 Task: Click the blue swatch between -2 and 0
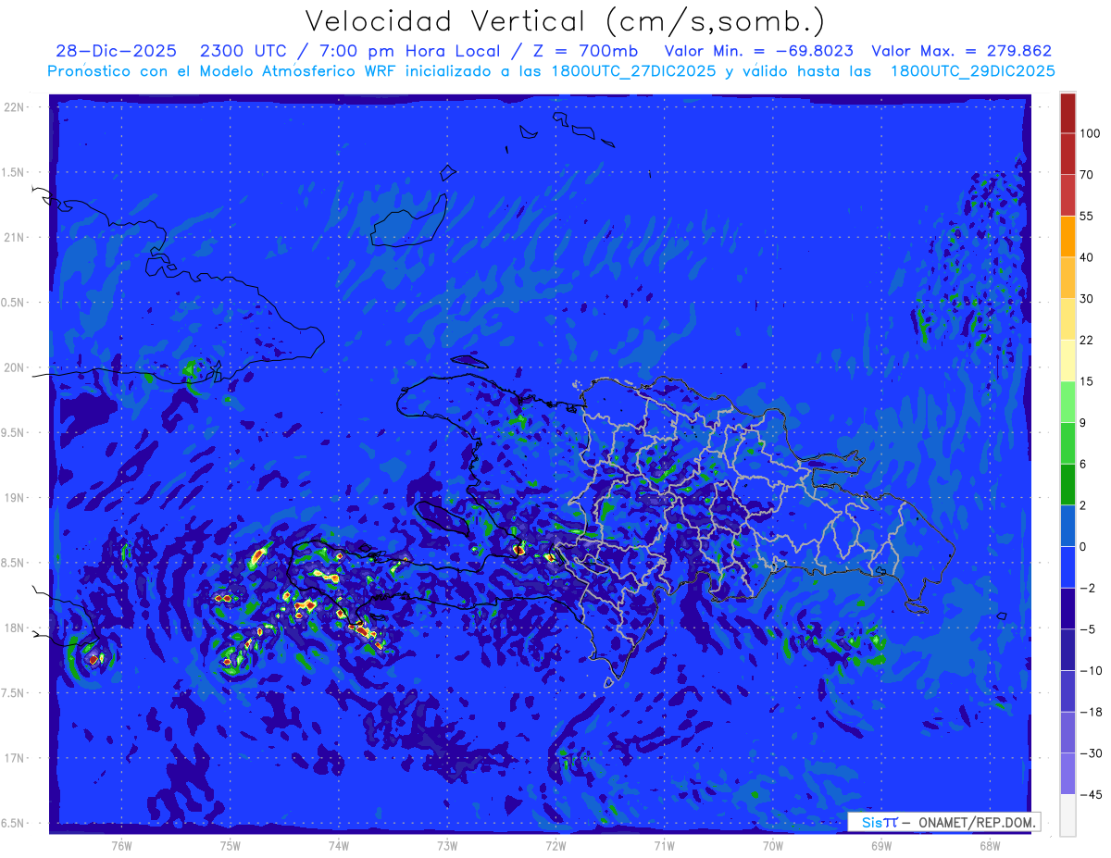pyautogui.click(x=1067, y=566)
